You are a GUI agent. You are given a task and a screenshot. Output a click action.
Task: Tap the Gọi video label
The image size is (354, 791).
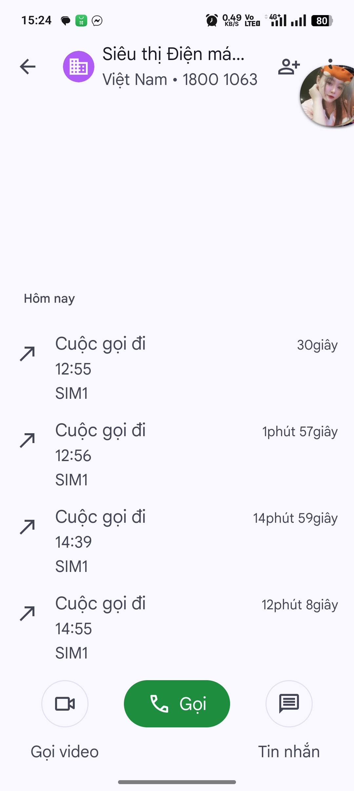(x=65, y=752)
